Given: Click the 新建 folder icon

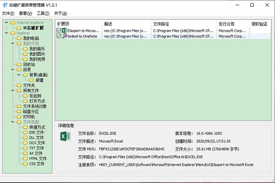Looking at the screenshot, I should click(x=31, y=80).
